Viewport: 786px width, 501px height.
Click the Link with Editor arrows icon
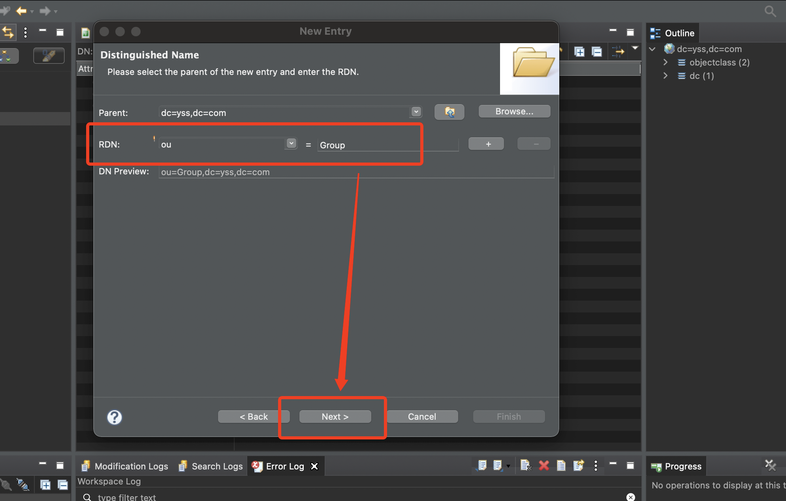point(8,32)
